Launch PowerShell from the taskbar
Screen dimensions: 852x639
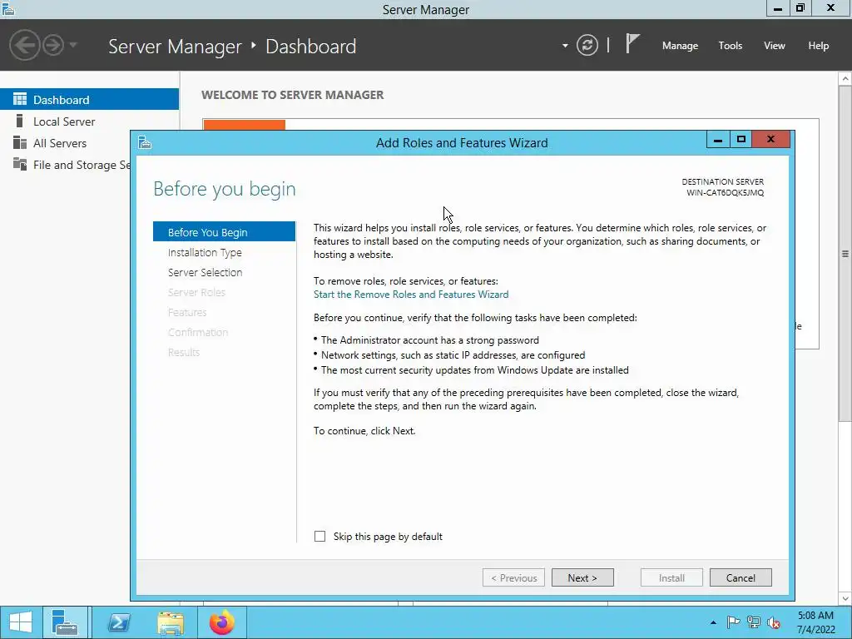[119, 622]
